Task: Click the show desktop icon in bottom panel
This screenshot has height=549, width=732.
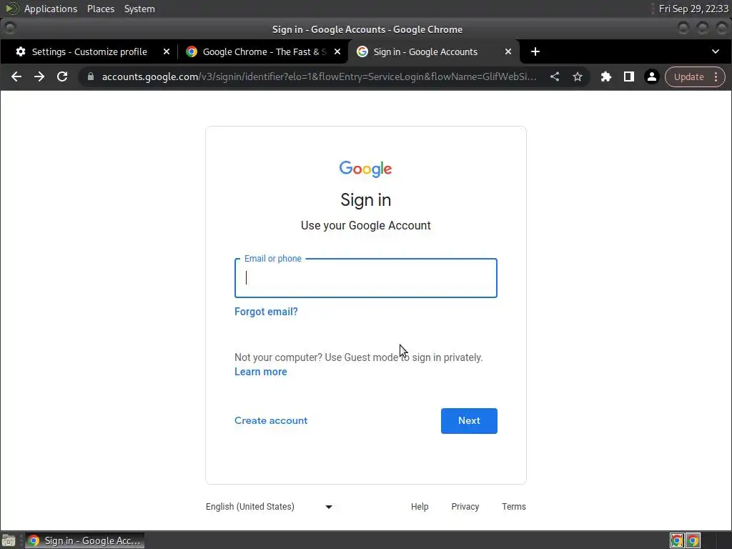Action: pyautogui.click(x=9, y=540)
